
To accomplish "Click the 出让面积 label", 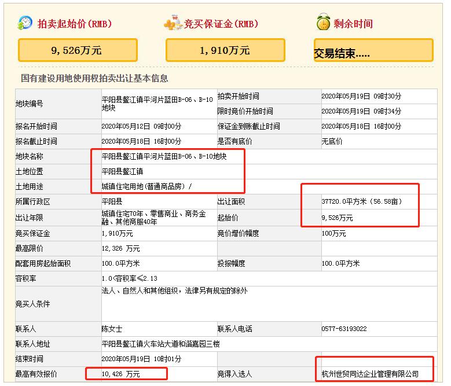I will point(231,201).
